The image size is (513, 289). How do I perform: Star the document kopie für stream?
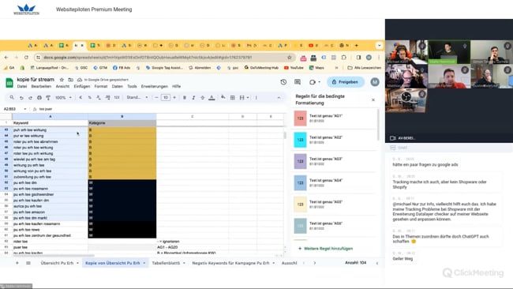62,80
